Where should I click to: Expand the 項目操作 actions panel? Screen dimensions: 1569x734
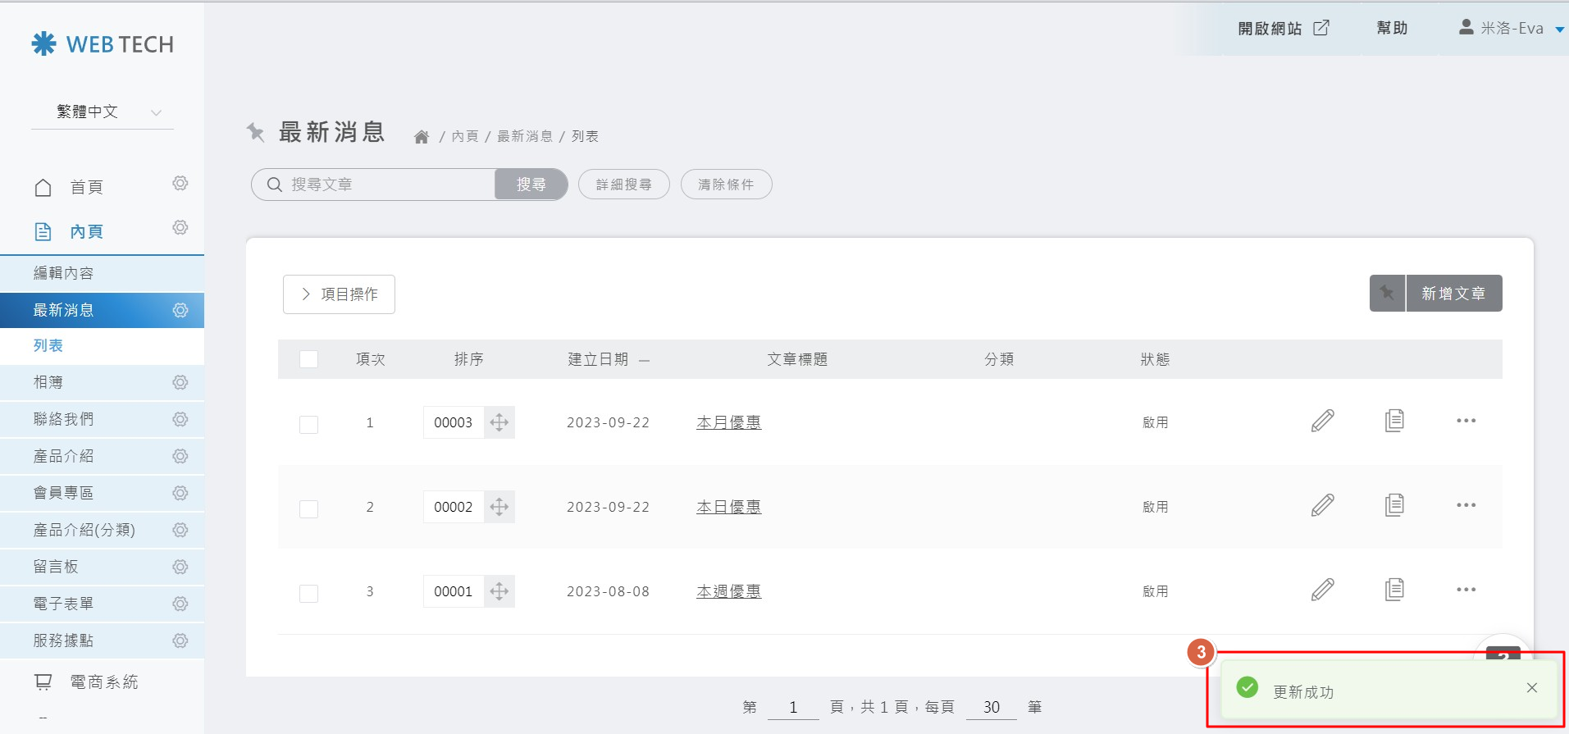339,294
